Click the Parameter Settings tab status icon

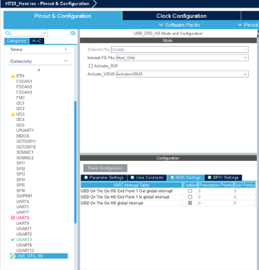86,177
